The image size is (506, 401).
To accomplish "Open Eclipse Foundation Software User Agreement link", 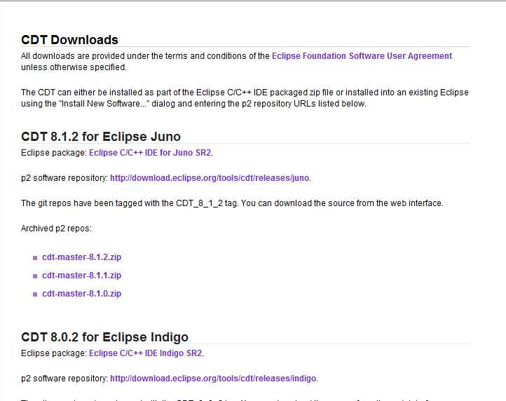I will [x=362, y=56].
